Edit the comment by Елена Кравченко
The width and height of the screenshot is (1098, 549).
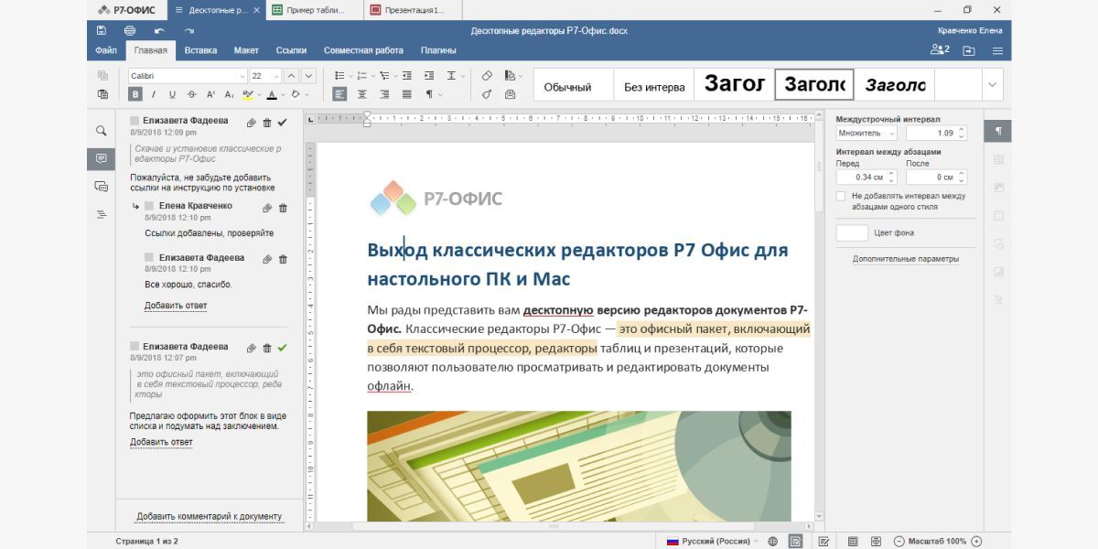pyautogui.click(x=267, y=208)
